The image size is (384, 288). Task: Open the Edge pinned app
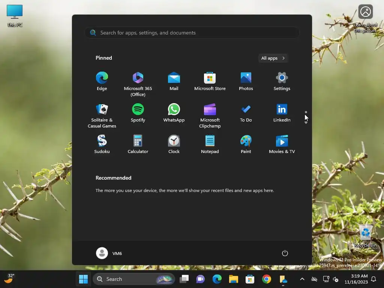tap(102, 81)
